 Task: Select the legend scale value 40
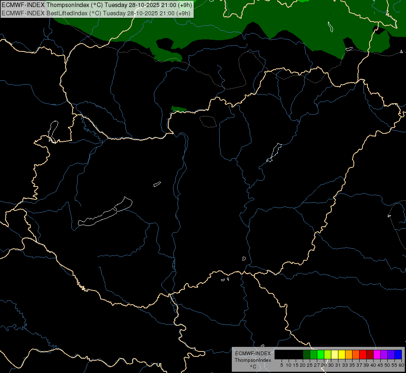coord(373,365)
